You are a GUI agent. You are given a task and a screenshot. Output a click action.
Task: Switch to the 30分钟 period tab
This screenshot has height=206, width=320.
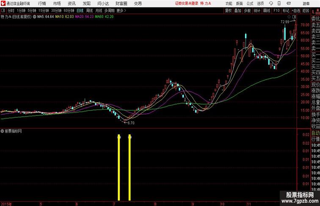56,11
